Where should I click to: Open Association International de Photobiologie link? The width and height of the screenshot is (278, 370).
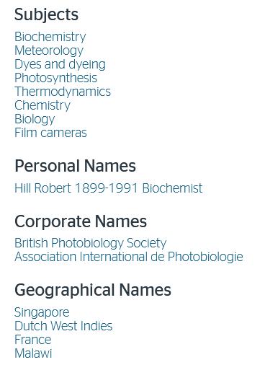129,257
